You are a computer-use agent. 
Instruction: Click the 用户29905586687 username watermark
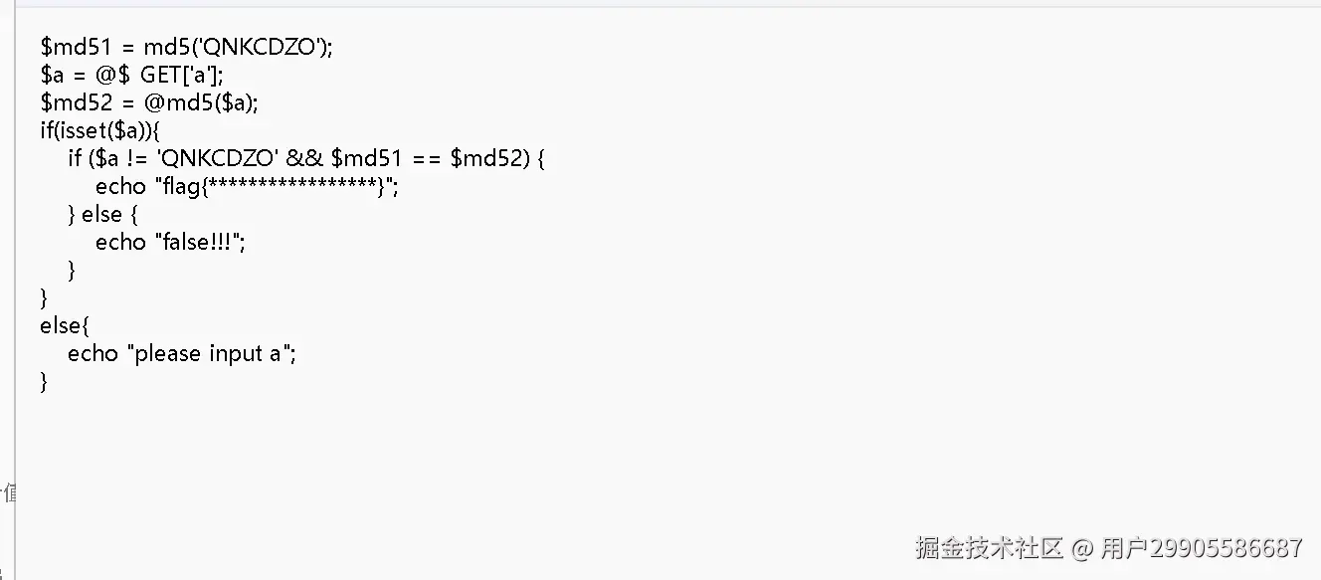click(x=1201, y=547)
